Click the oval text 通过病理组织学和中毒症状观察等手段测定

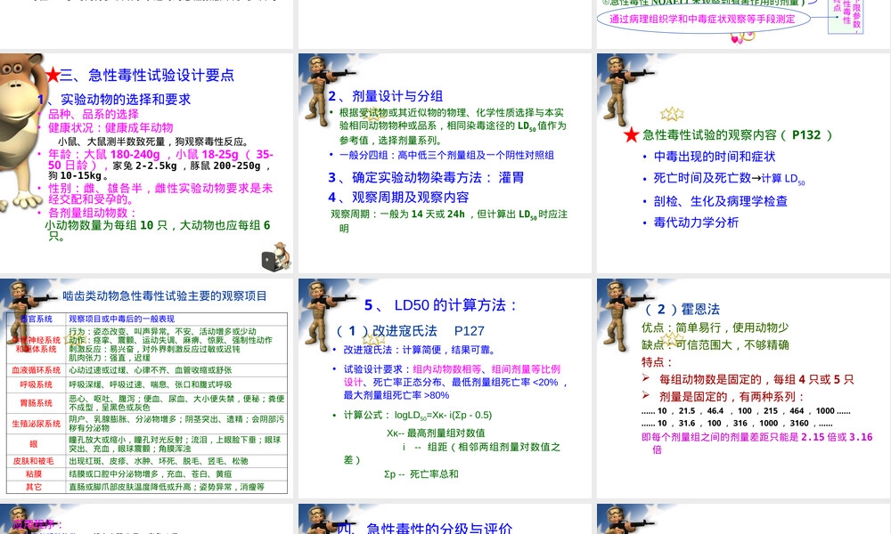(702, 19)
